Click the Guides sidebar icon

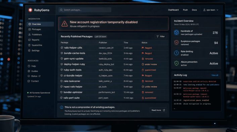pos(29,71)
